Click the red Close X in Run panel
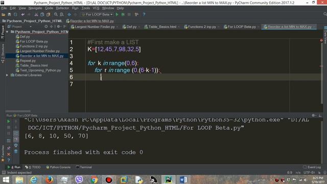The width and height of the screenshot is (327, 184). [x=9, y=154]
